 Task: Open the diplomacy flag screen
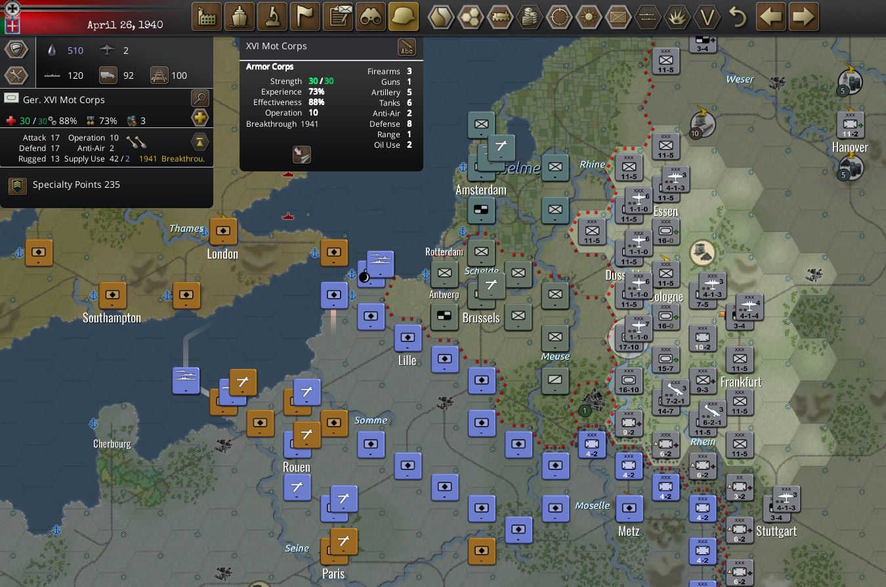[305, 17]
